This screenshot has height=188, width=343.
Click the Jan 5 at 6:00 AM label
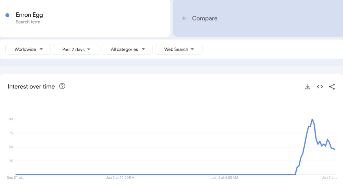pyautogui.click(x=225, y=178)
